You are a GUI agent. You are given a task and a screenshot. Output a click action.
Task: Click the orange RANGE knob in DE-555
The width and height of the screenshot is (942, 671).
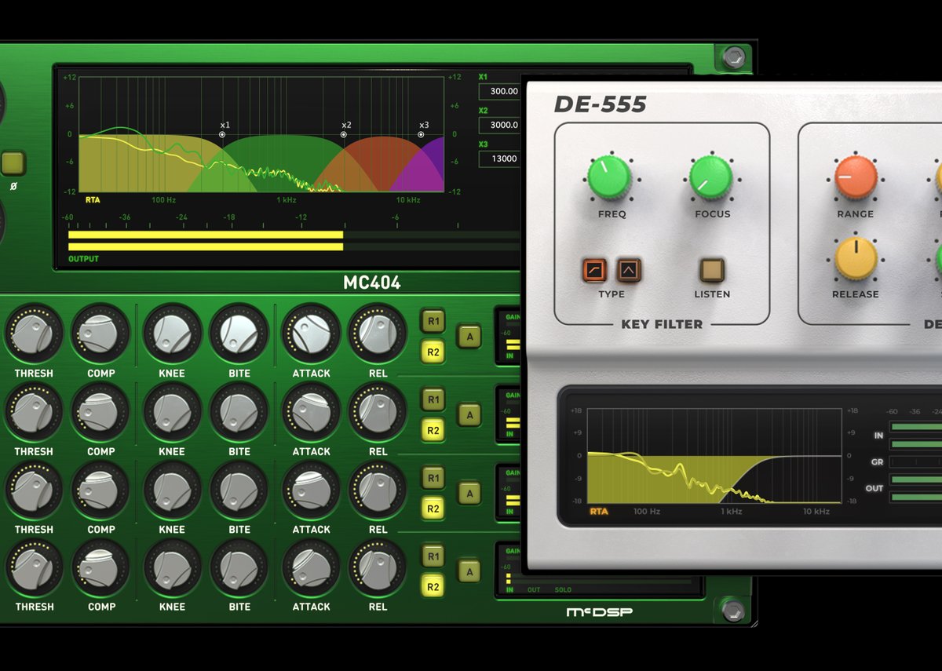(856, 177)
